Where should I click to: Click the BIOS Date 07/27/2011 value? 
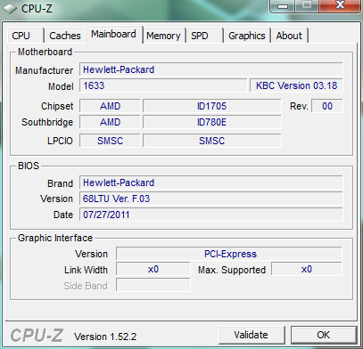click(x=211, y=215)
